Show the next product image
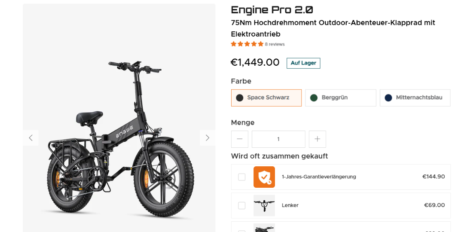Image resolution: width=464 pixels, height=232 pixels. [x=208, y=138]
